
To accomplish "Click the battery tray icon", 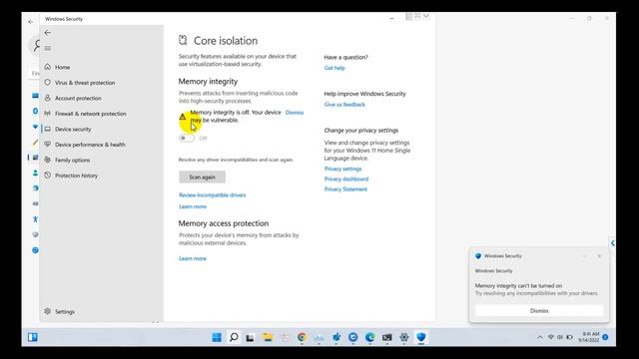I will pyautogui.click(x=570, y=337).
